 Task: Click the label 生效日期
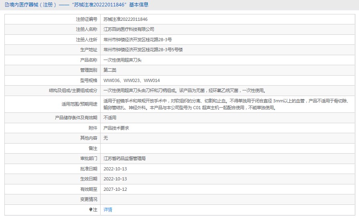coord(89,179)
